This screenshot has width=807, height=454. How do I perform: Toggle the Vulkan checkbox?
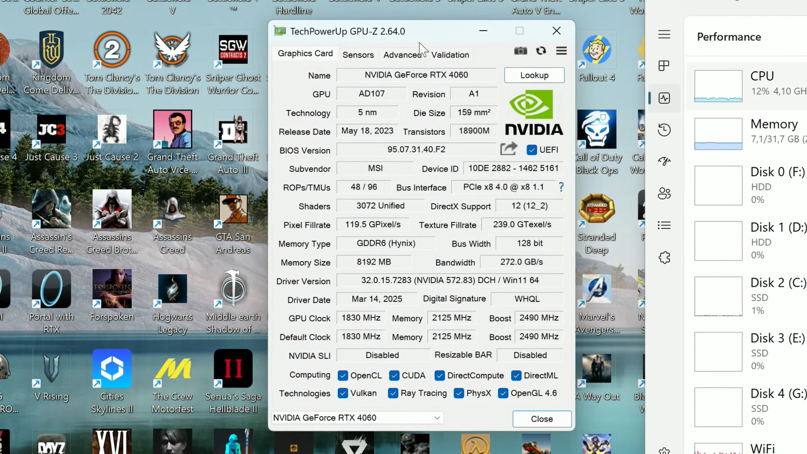tap(343, 393)
